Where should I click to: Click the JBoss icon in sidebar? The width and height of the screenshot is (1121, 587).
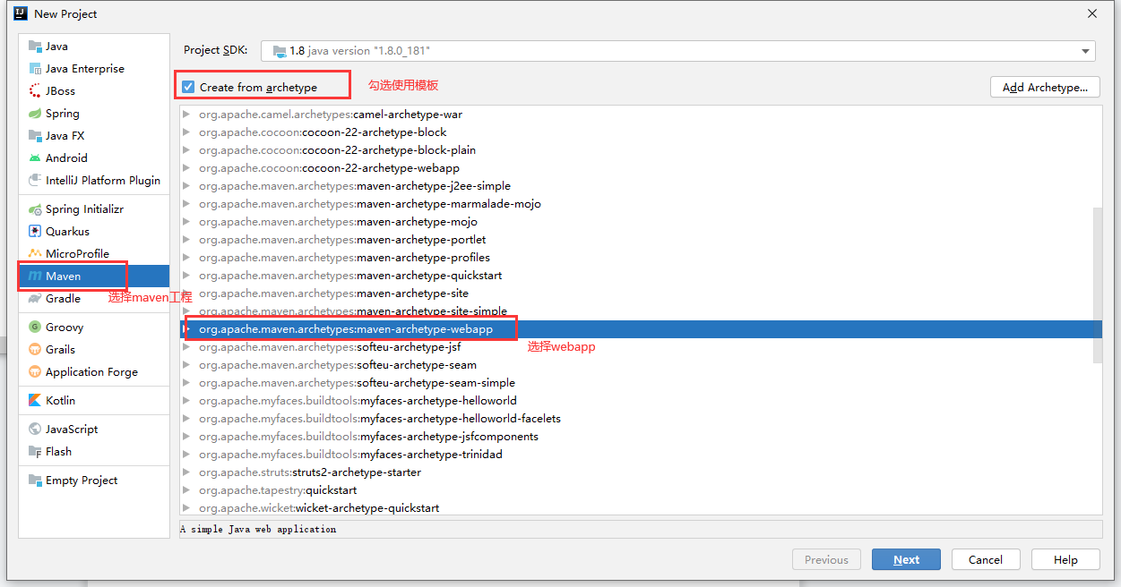click(x=35, y=91)
